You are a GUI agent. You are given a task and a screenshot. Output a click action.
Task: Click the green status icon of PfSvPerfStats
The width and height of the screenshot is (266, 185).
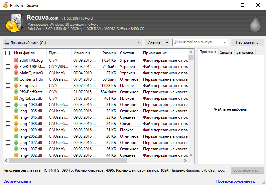(x=16, y=92)
